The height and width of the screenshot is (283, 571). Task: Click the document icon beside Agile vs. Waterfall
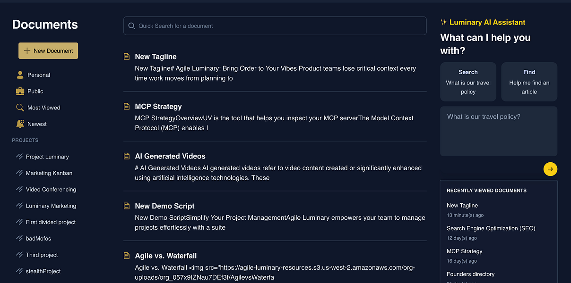(127, 256)
